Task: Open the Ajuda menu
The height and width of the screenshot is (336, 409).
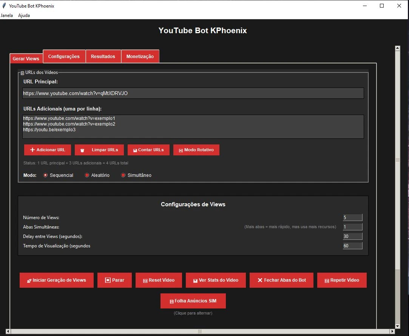Action: 24,15
